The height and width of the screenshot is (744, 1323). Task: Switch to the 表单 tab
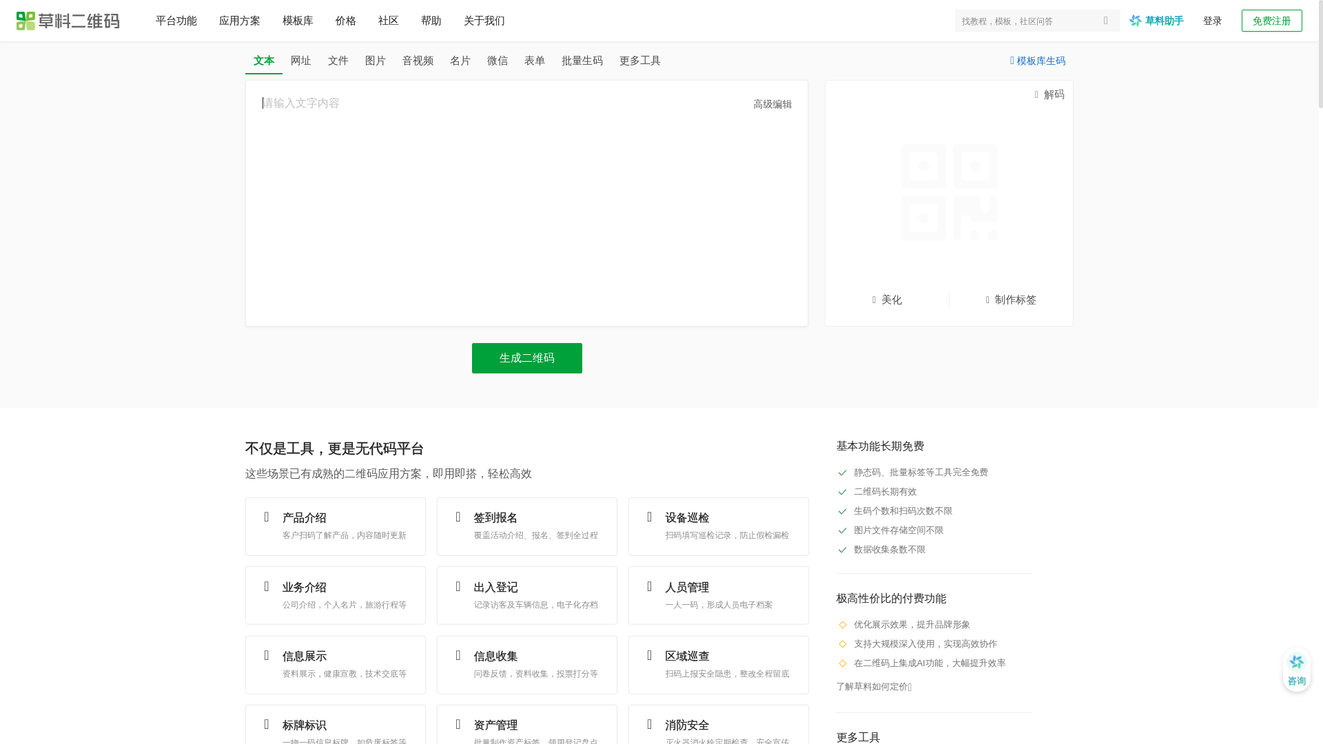click(535, 61)
